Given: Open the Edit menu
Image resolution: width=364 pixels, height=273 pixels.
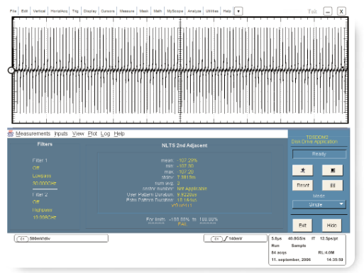Looking at the screenshot, I should click(x=24, y=11).
